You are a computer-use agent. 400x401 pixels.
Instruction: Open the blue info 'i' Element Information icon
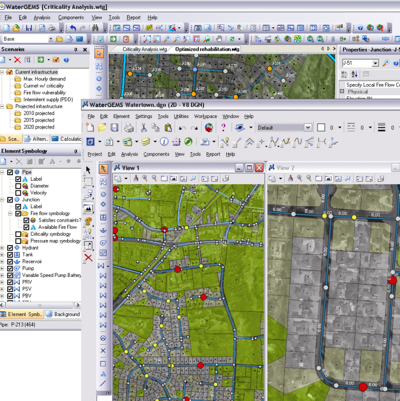[x=164, y=141]
